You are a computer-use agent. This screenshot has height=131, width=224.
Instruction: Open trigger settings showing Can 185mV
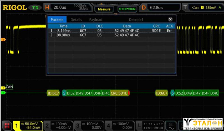[x=203, y=7]
